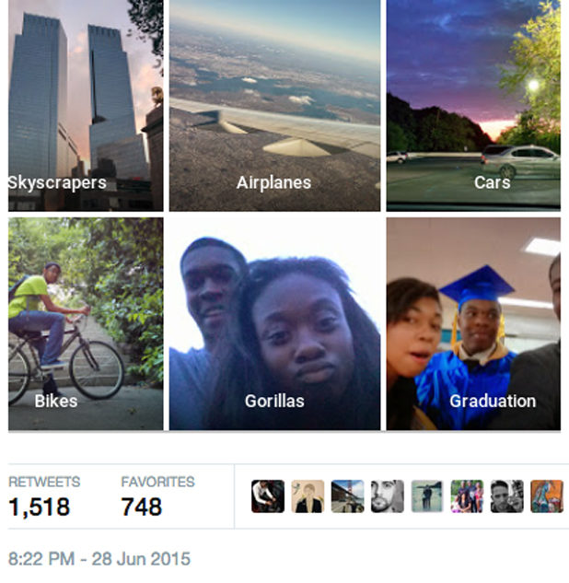Image resolution: width=569 pixels, height=583 pixels.
Task: Click avatar of person standing by water
Action: [427, 496]
